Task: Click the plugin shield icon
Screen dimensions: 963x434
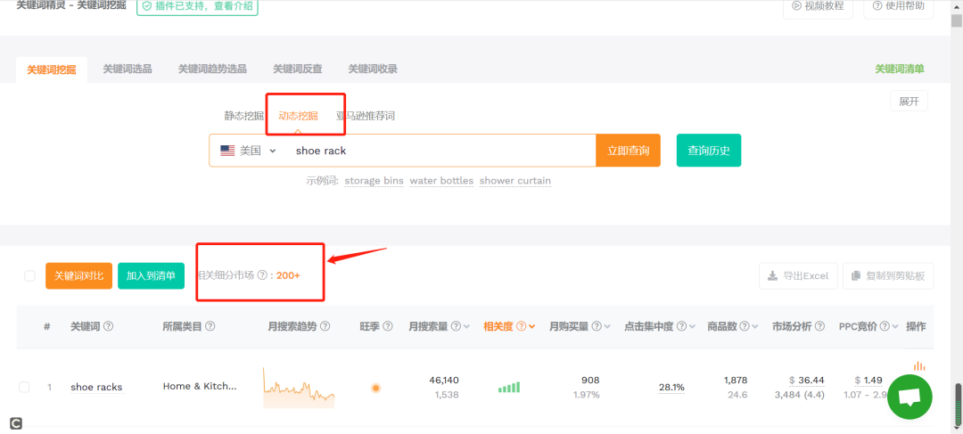Action: pyautogui.click(x=146, y=6)
